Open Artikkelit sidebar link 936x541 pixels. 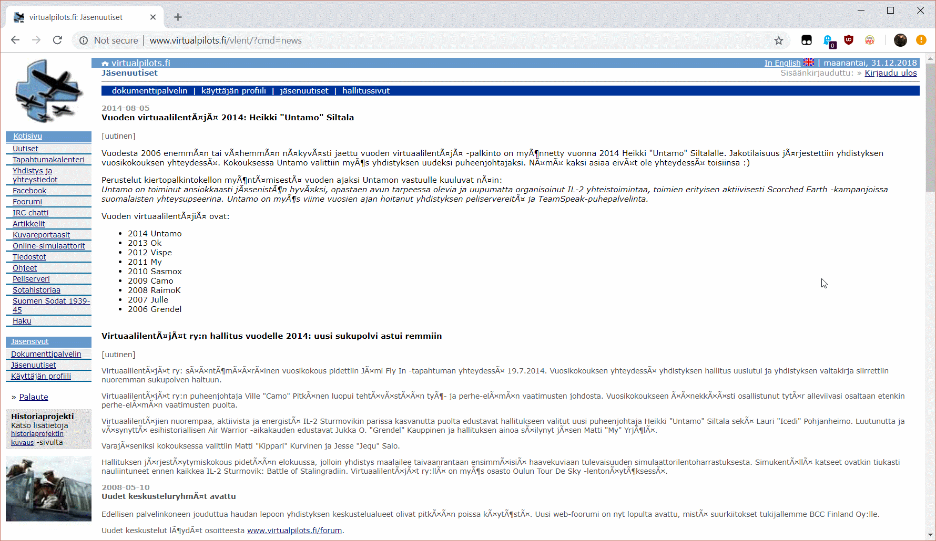[x=29, y=224]
